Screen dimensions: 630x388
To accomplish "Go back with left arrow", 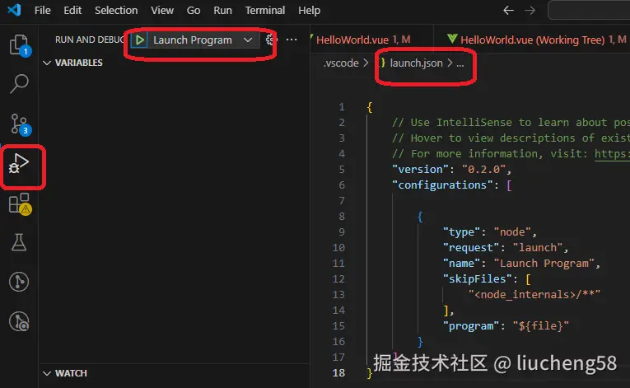I will (509, 10).
